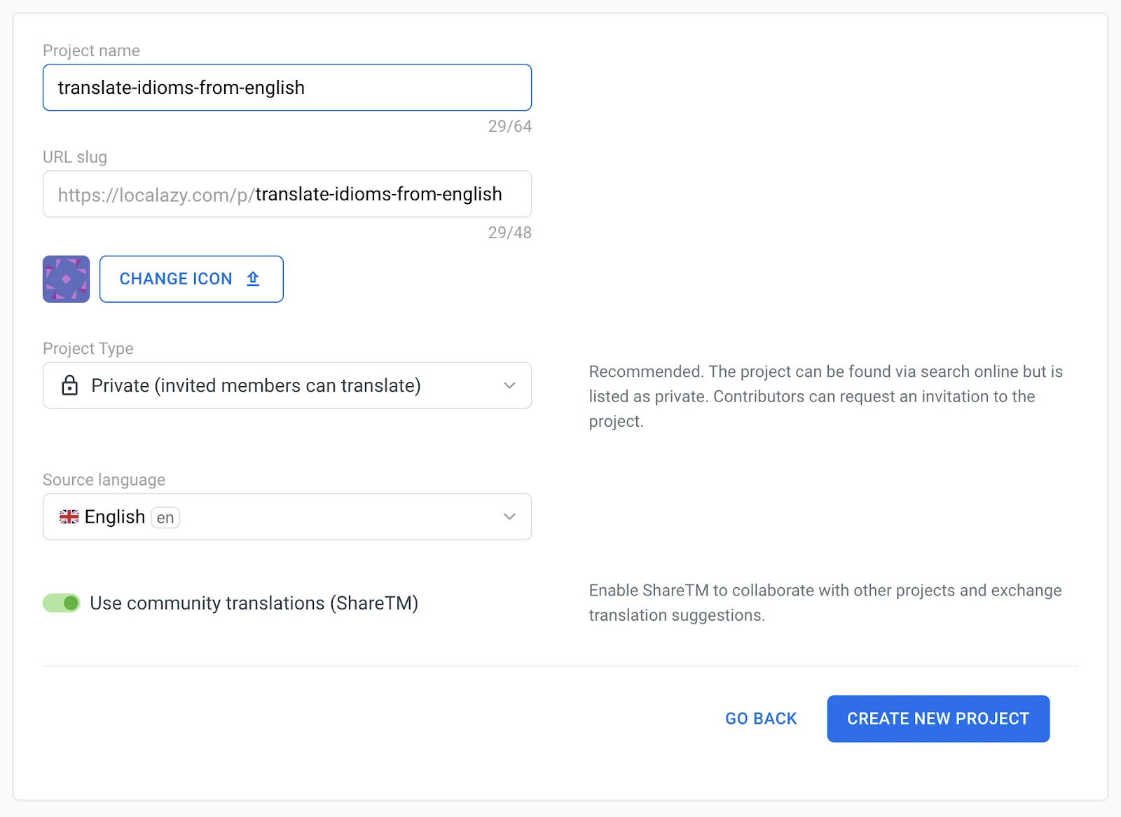Click the 'Use community translations (ShareTM)' label
Viewport: 1121px width, 817px height.
tap(254, 603)
